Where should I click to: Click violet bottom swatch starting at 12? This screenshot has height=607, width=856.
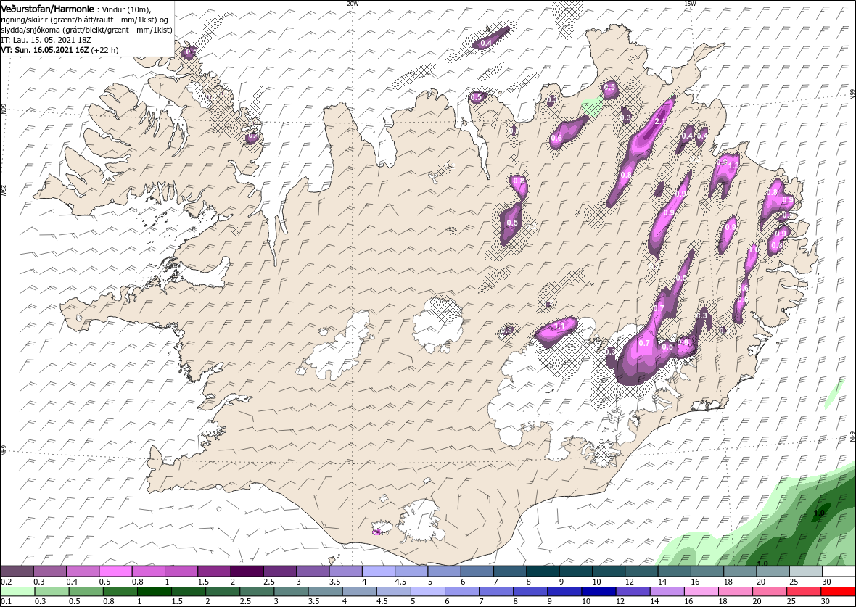tap(633, 592)
